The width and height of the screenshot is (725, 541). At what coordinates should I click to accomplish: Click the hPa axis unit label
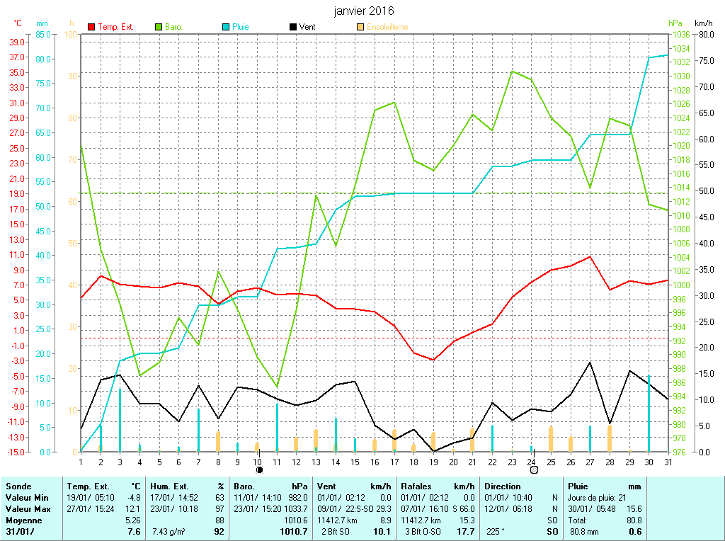tap(676, 23)
